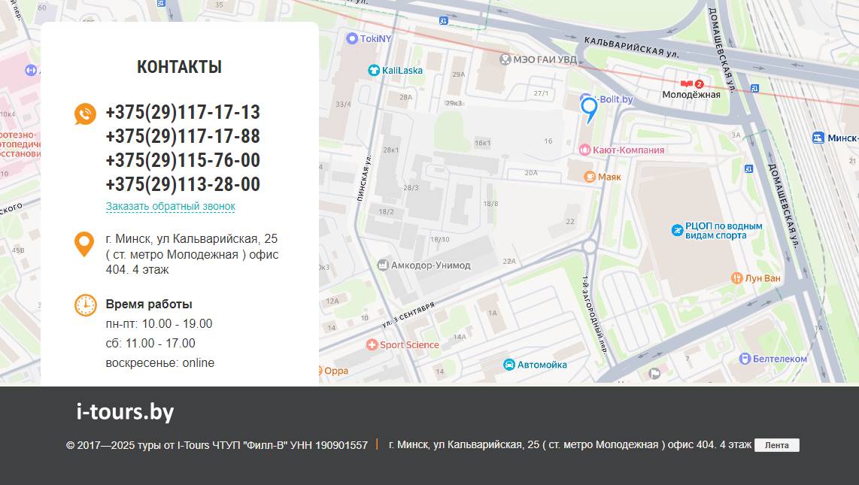Click building number 18/10 on map
Image resolution: width=859 pixels, height=485 pixels.
click(x=440, y=239)
